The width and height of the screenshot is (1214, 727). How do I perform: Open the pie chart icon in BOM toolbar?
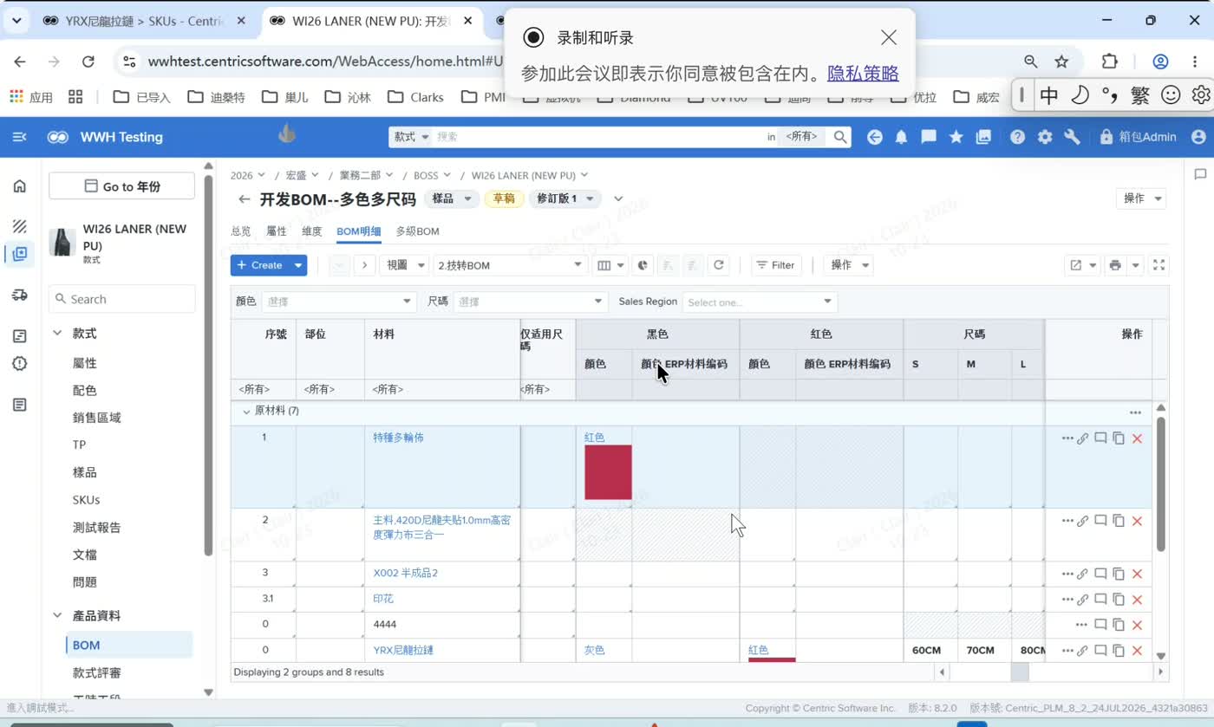[x=643, y=265]
